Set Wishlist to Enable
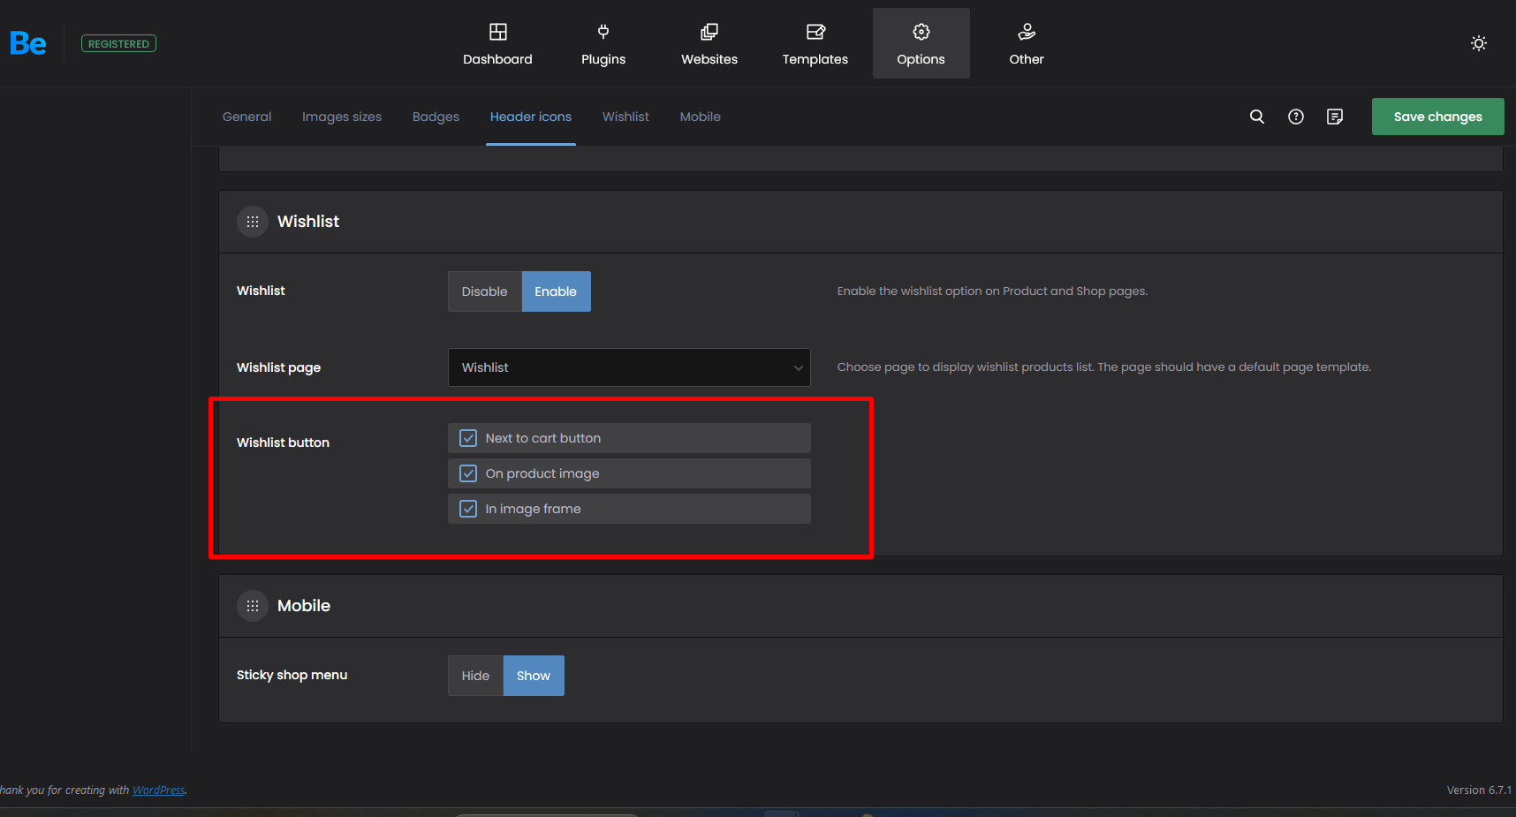1516x817 pixels. tap(557, 291)
